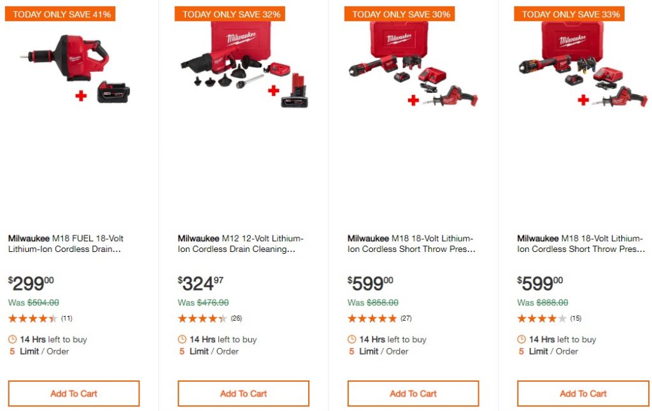652x411 pixels.
Task: Add the $299 M18 FUEL drain snake to cart
Action: click(74, 394)
